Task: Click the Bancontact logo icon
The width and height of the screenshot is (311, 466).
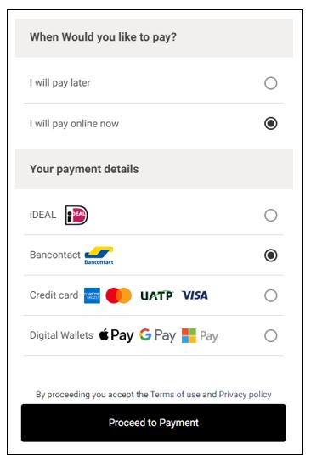Action: [99, 255]
